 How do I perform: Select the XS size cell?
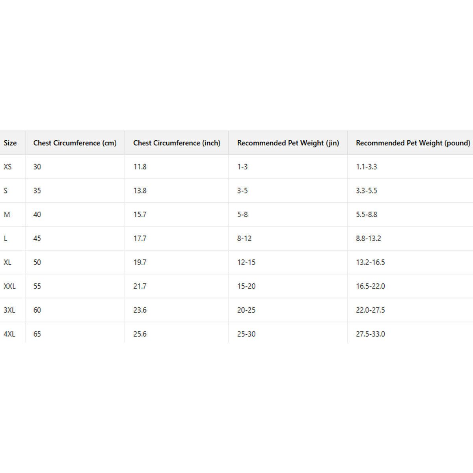click(x=8, y=167)
